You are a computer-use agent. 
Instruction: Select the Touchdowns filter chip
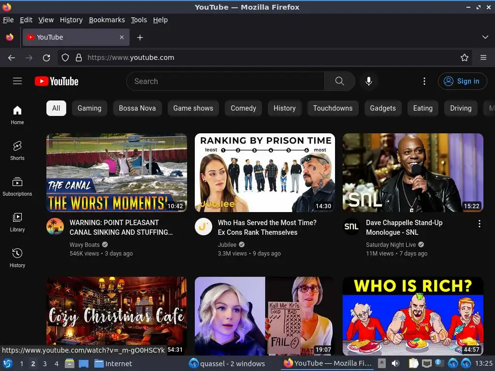point(333,108)
